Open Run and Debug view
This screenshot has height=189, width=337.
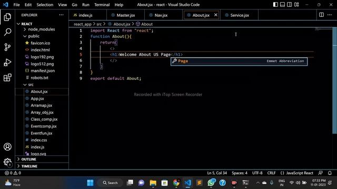click(x=7, y=62)
